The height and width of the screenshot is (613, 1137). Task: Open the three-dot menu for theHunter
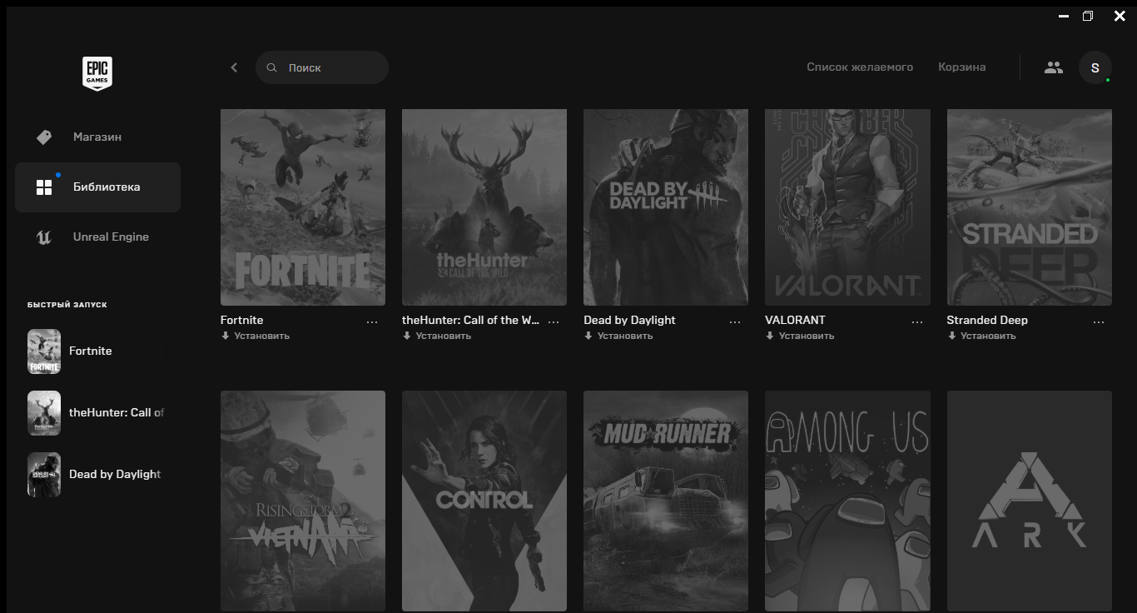[x=554, y=321]
